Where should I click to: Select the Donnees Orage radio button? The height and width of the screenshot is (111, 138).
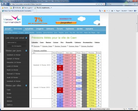[x=41, y=46]
